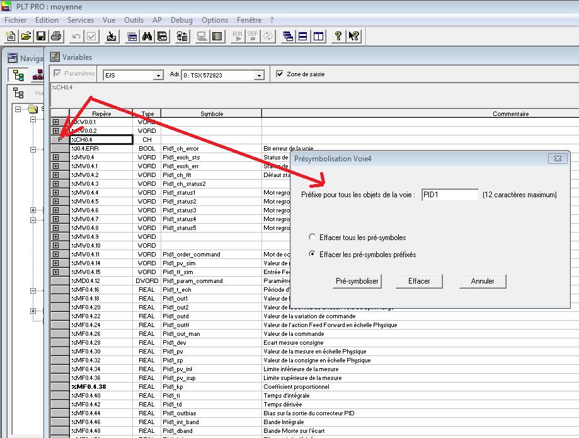The height and width of the screenshot is (438, 579).
Task: Click the binoculars search icon
Action: click(x=148, y=36)
